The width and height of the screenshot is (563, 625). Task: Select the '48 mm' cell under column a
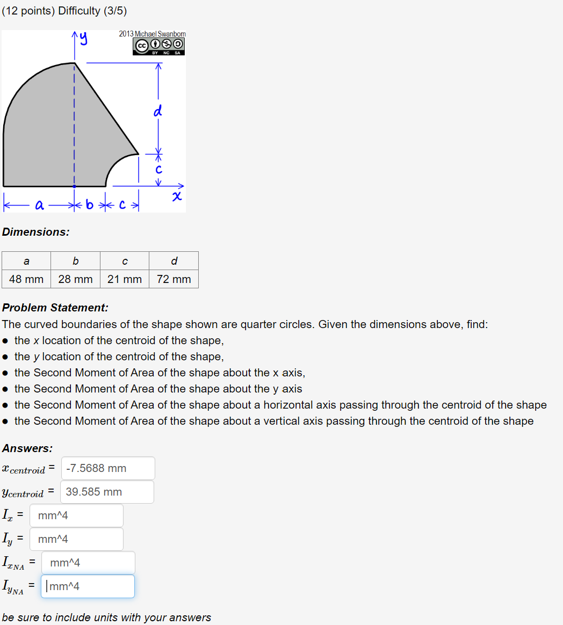coord(26,279)
